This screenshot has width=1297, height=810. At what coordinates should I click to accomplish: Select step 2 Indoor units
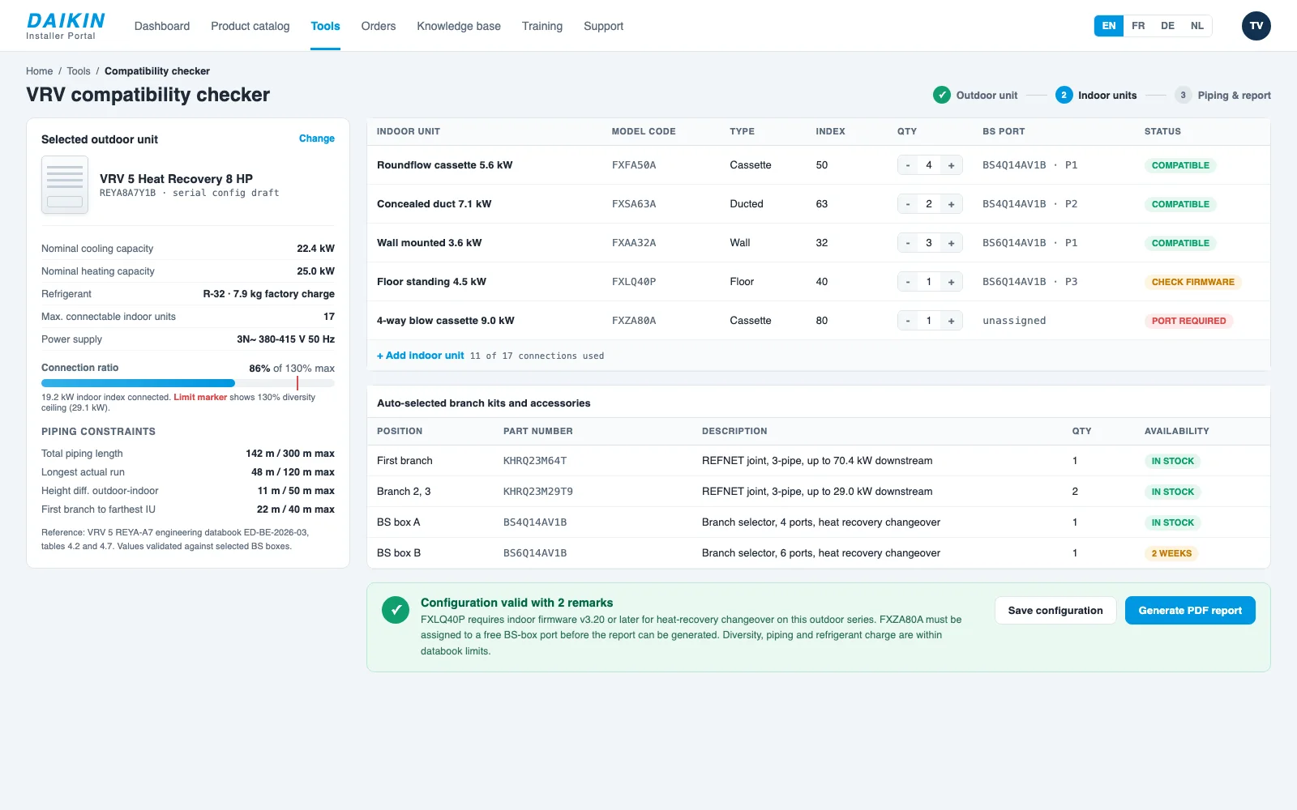[x=1096, y=95]
